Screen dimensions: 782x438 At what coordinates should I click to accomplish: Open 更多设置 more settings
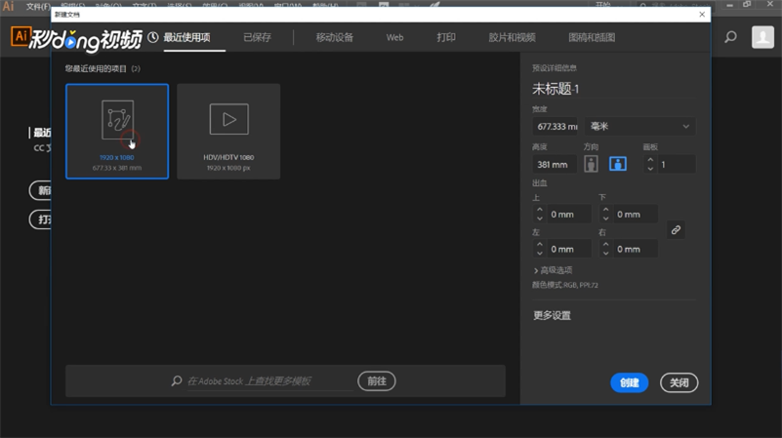click(553, 315)
